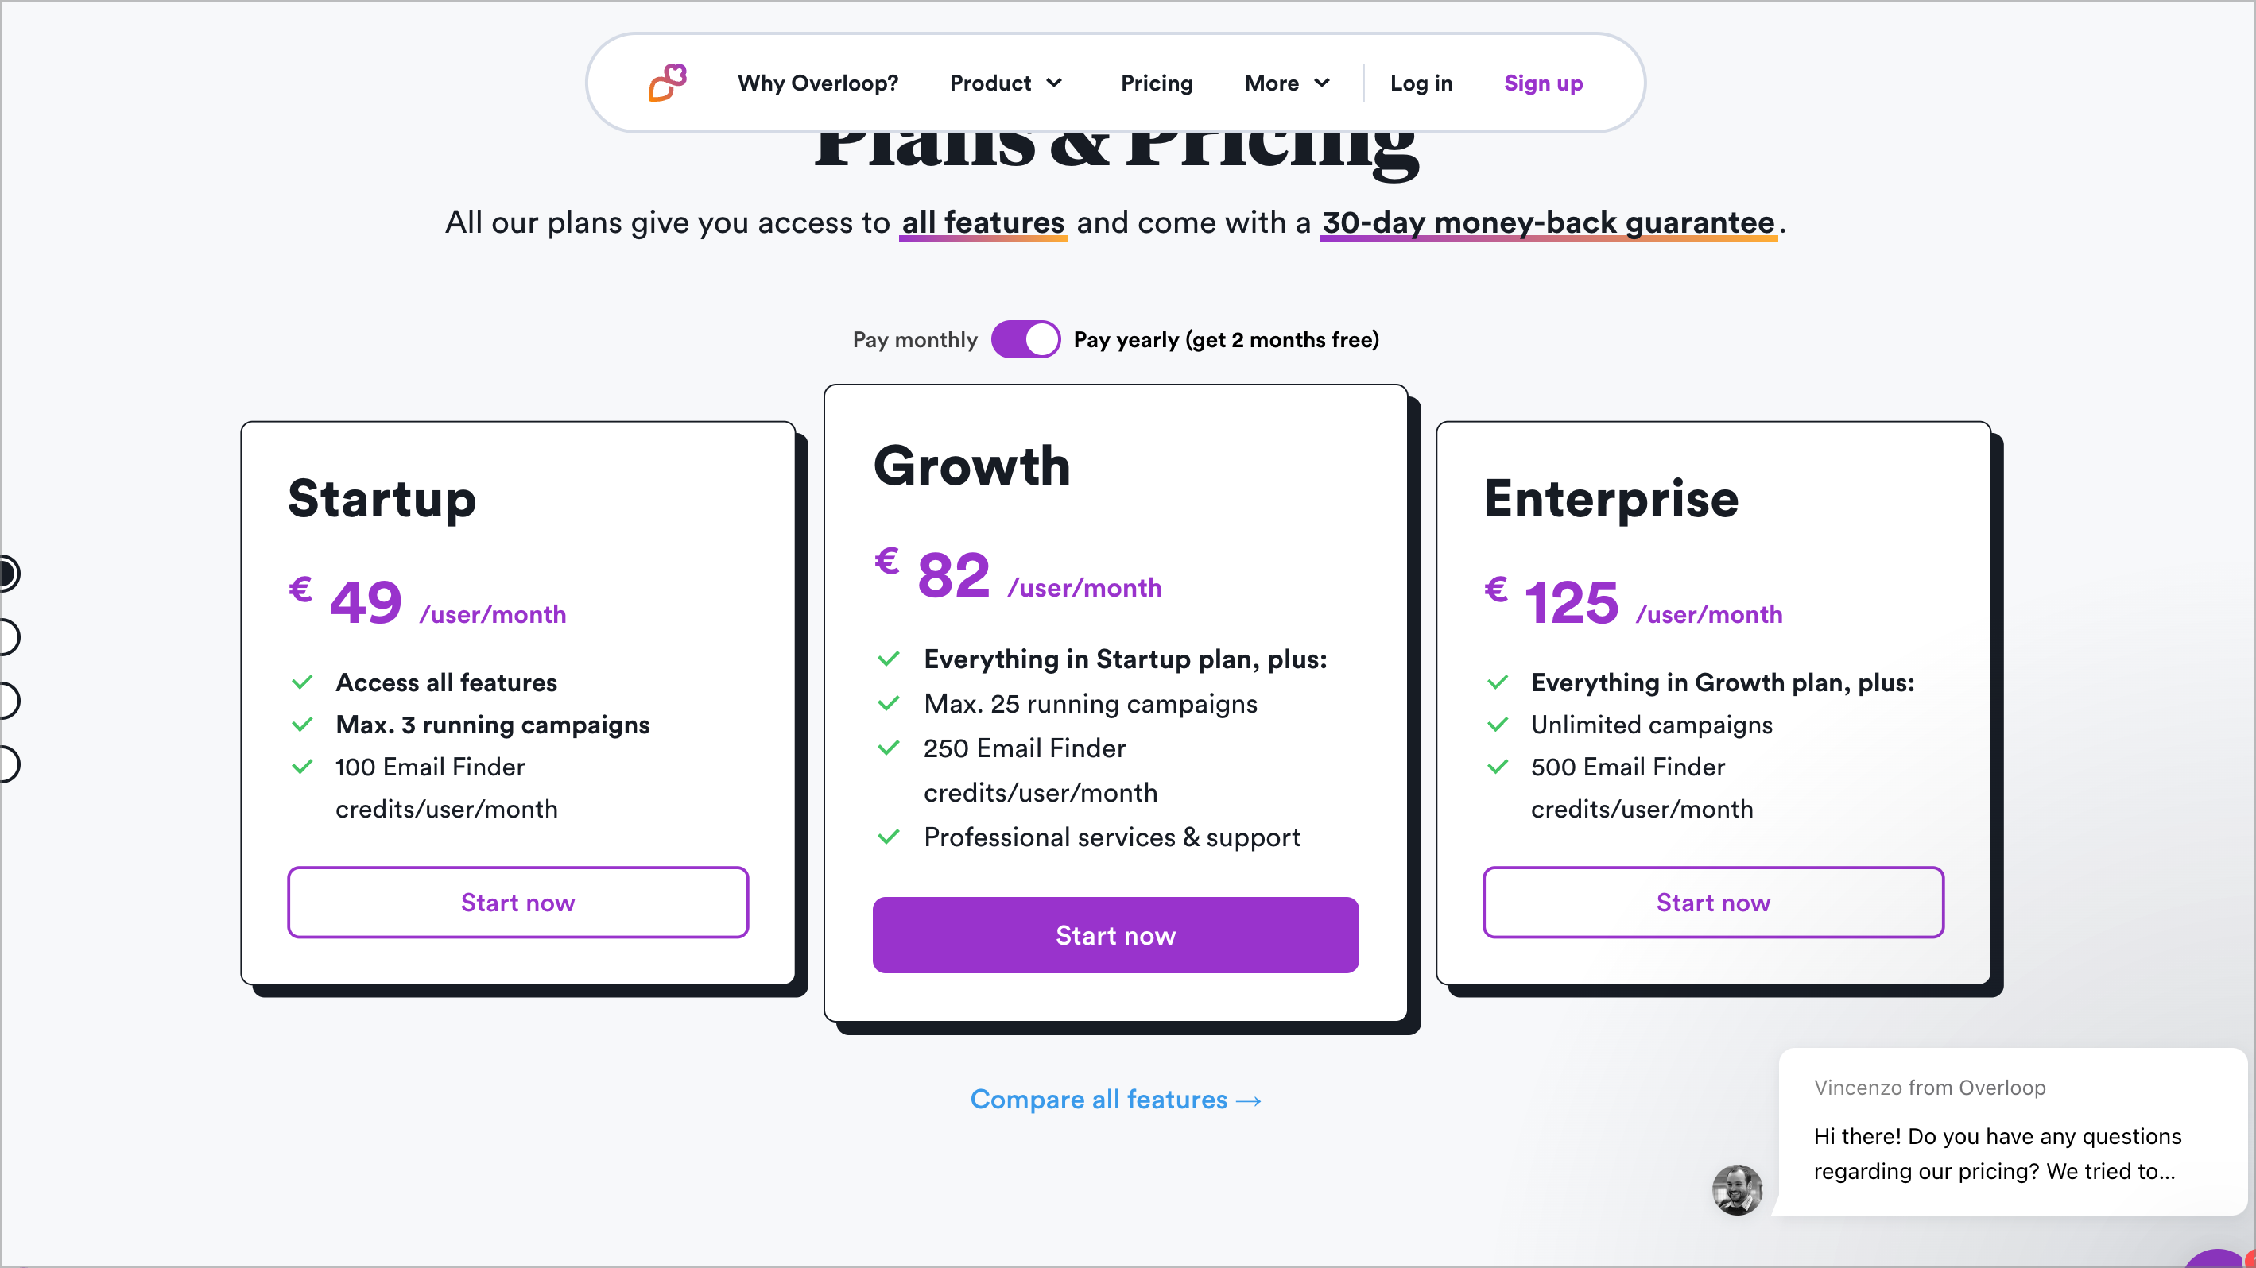Follow the Sign up link
The height and width of the screenshot is (1268, 2256).
(x=1543, y=83)
